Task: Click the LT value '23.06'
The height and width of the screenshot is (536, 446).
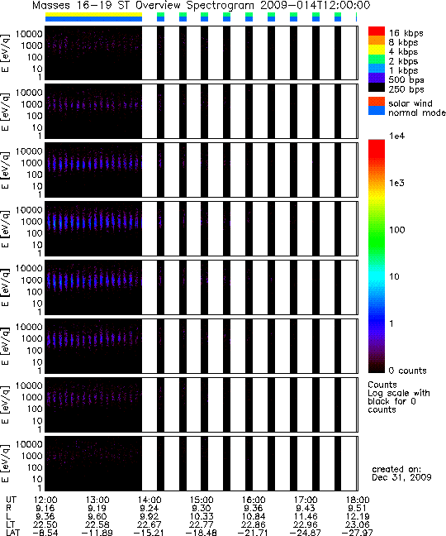Action: click(358, 524)
